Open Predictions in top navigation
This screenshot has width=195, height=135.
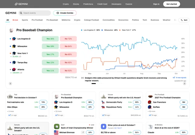(88, 4)
